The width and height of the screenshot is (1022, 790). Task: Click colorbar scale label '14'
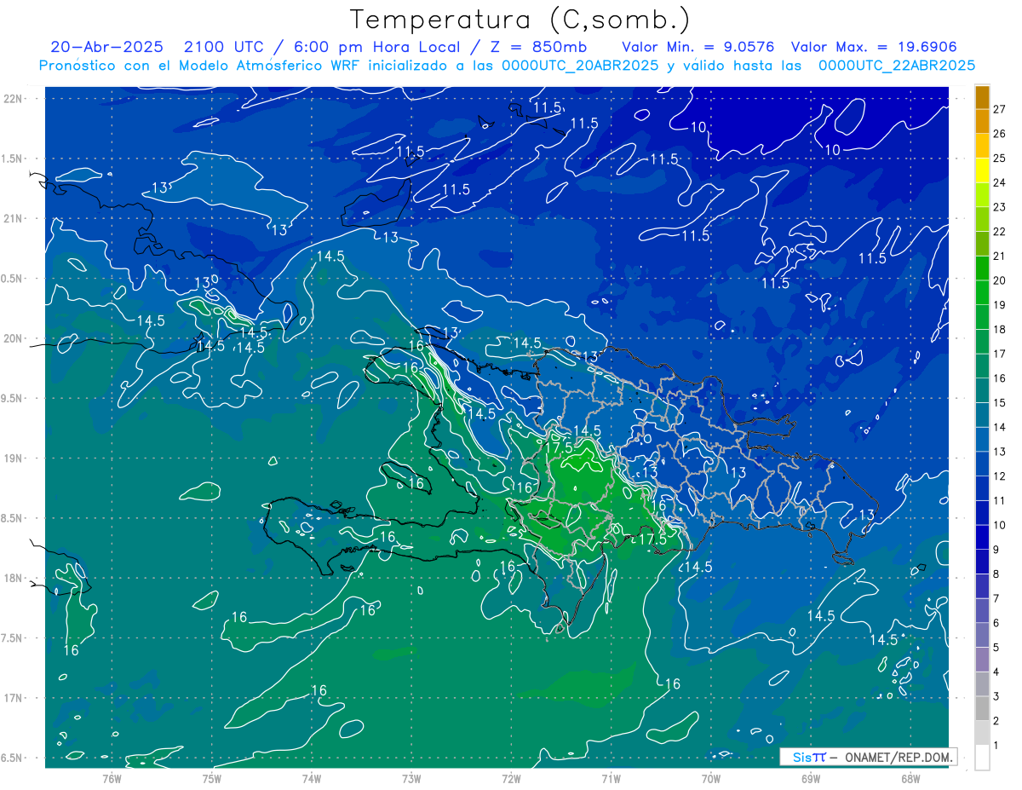click(x=1000, y=427)
